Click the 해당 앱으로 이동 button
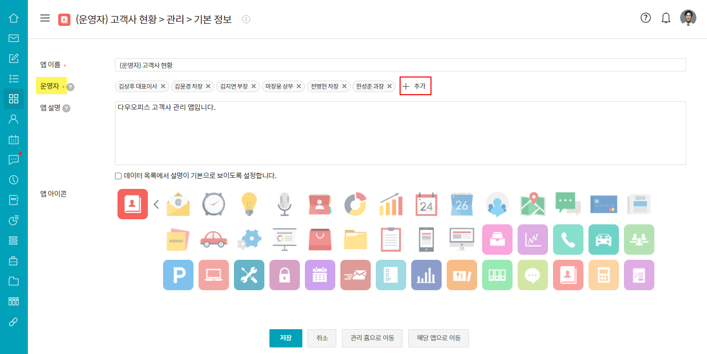707x354 pixels. coord(438,338)
